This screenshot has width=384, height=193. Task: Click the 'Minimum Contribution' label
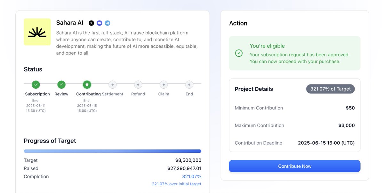pyautogui.click(x=259, y=108)
